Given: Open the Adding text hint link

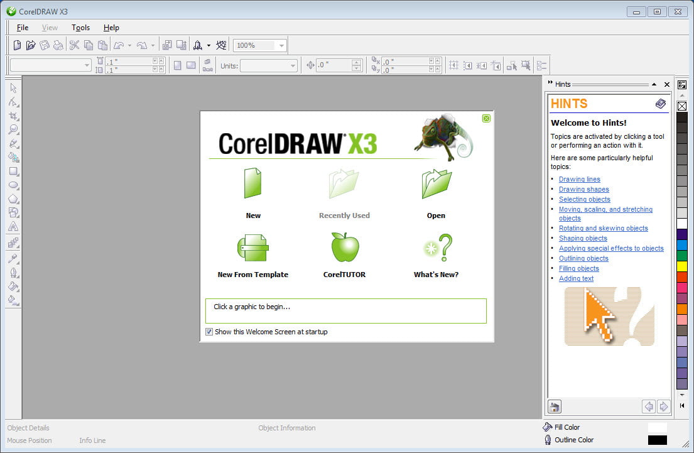Looking at the screenshot, I should click(576, 278).
